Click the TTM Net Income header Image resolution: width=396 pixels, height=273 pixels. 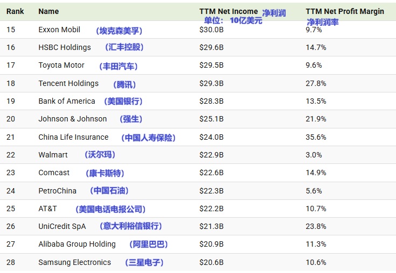(228, 11)
